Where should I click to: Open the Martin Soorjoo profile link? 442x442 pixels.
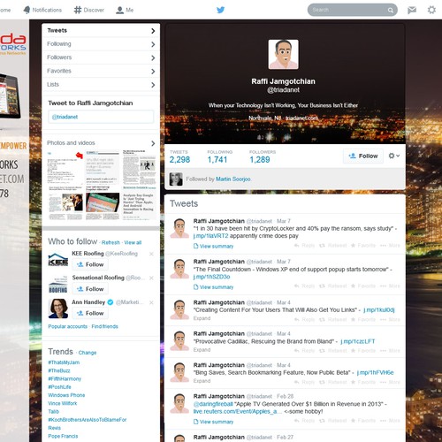(x=233, y=179)
